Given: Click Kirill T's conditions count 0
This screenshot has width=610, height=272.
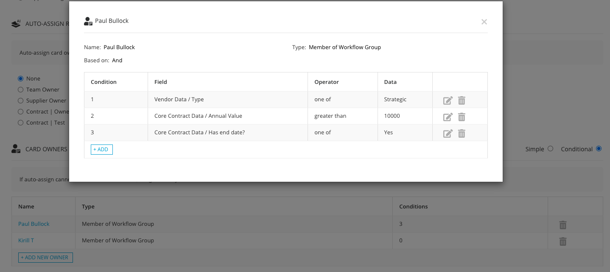Looking at the screenshot, I should pos(401,240).
